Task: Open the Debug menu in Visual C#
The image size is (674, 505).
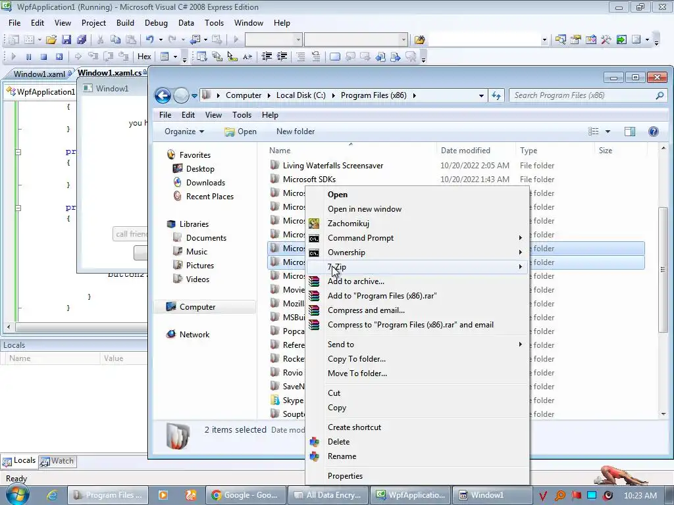Action: [156, 23]
